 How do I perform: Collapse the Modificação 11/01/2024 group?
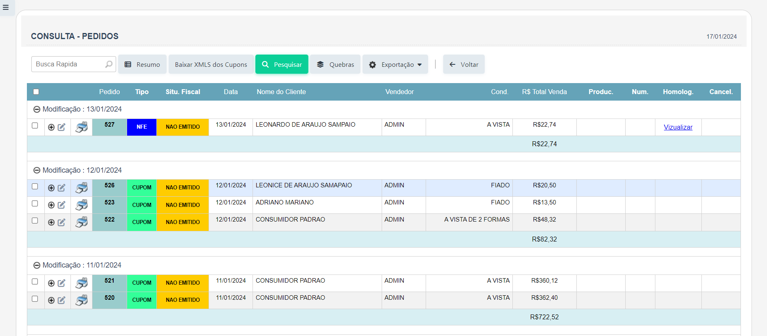pos(37,265)
